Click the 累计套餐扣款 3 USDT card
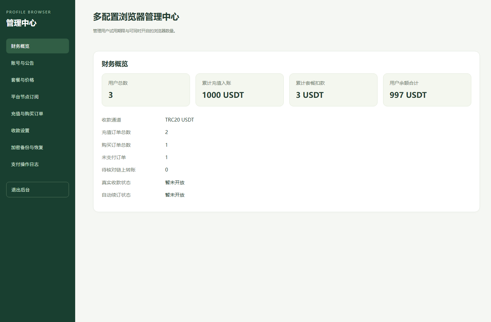The width and height of the screenshot is (491, 322). tap(333, 90)
